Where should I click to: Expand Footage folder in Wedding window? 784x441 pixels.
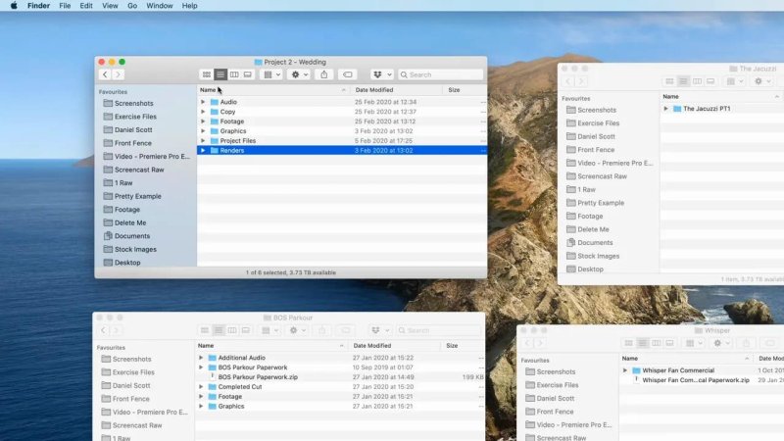tap(203, 122)
